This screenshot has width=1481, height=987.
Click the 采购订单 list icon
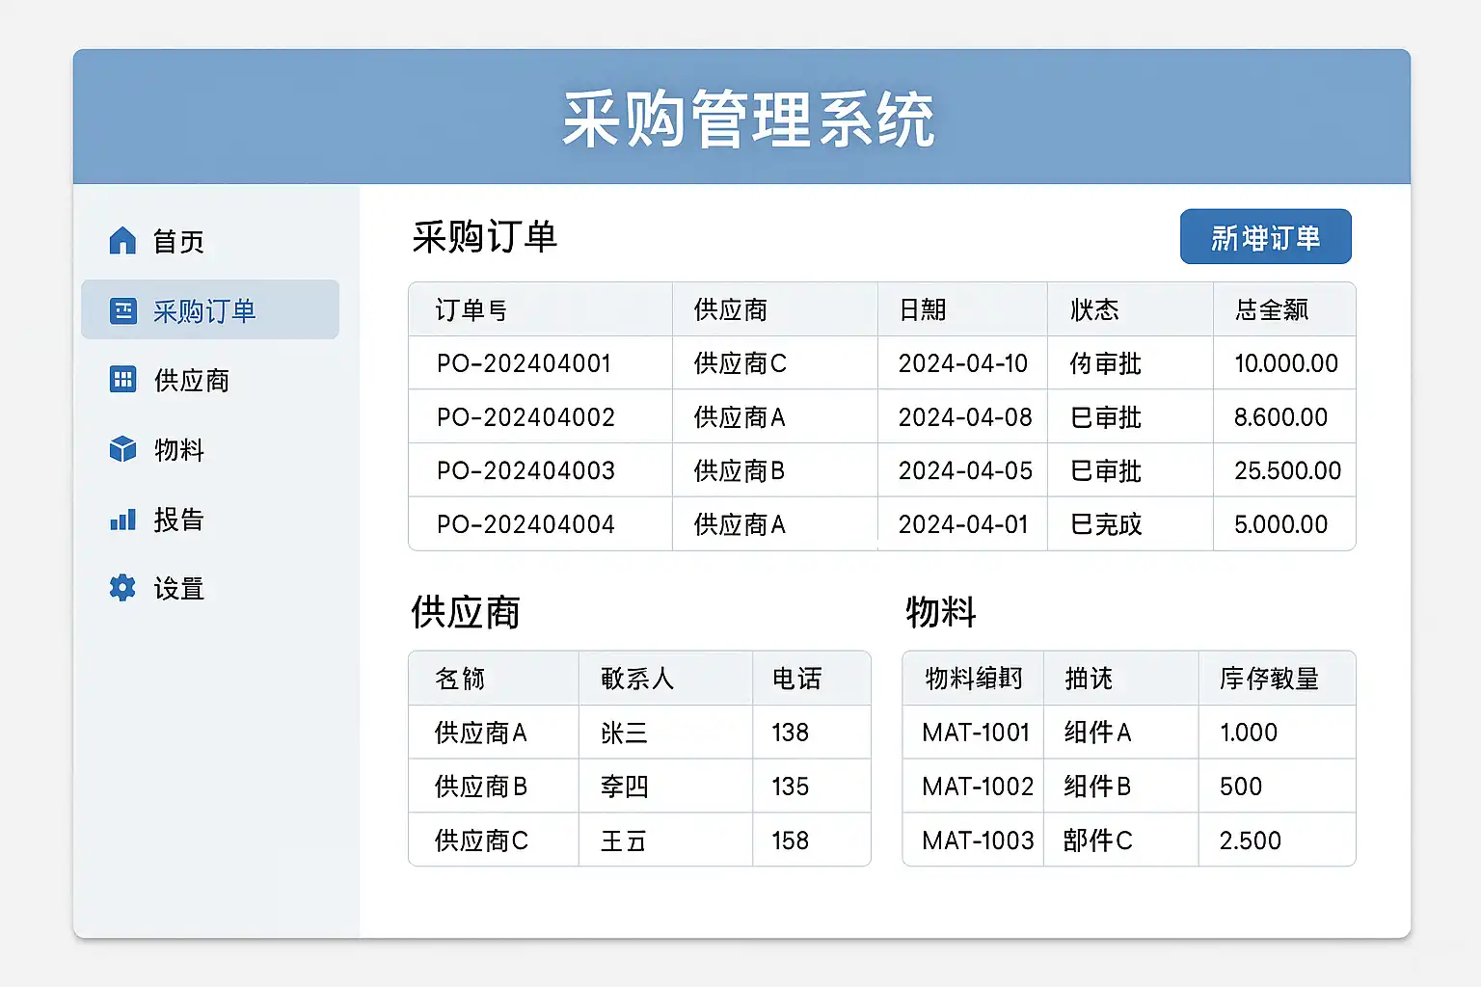123,310
